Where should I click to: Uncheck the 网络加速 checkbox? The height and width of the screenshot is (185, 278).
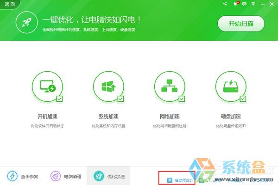point(182,99)
